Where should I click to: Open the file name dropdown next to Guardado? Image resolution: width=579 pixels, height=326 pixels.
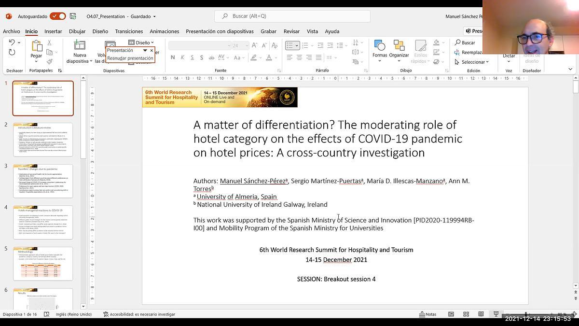coord(154,16)
